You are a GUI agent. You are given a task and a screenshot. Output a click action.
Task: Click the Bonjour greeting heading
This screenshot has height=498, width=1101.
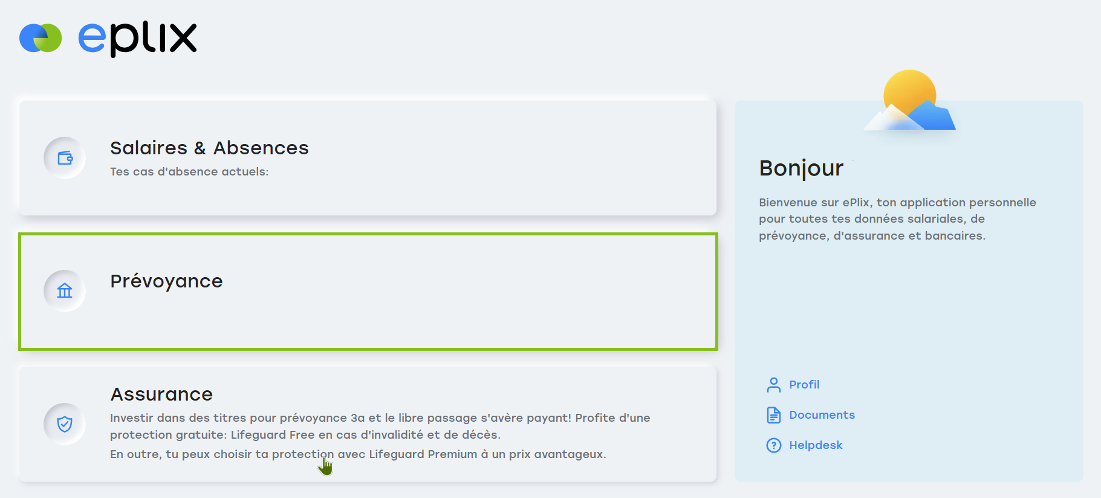(801, 169)
